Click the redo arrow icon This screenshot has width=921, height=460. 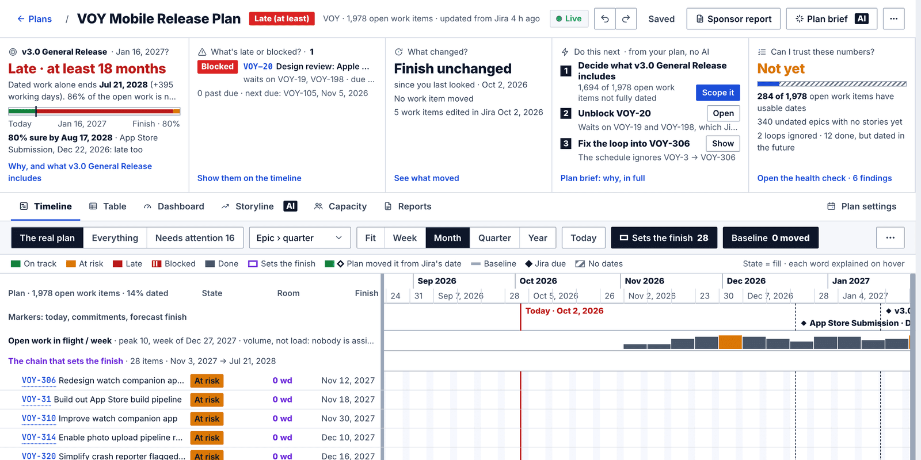tap(626, 19)
